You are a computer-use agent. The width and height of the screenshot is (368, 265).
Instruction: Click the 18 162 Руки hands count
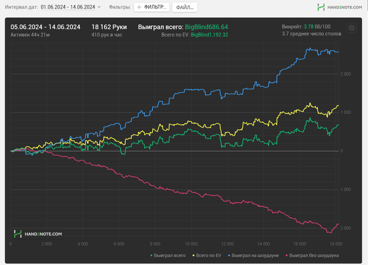tap(109, 27)
